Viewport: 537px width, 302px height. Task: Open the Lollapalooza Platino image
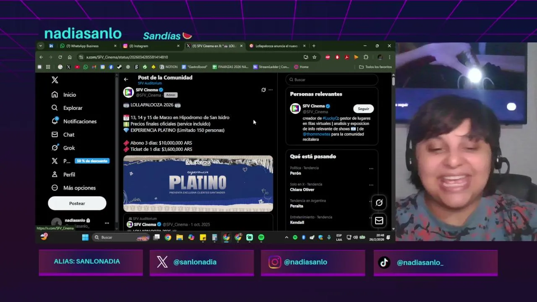[x=198, y=183]
